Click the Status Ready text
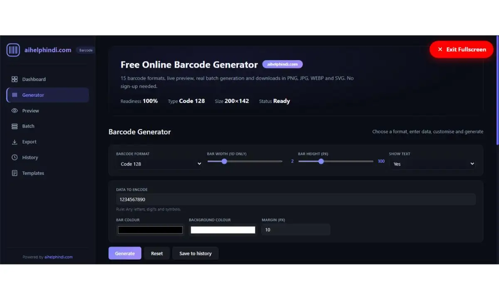 pos(274,101)
